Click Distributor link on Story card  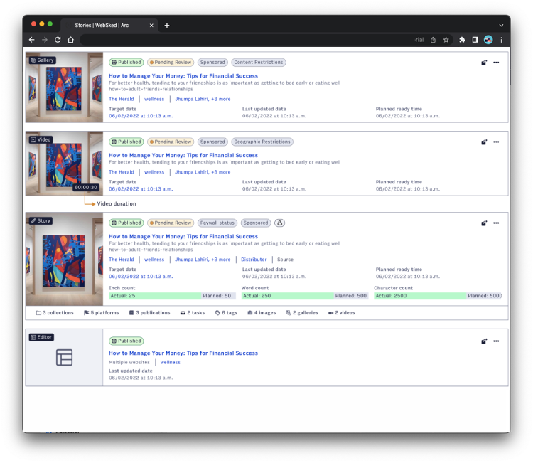(x=254, y=260)
